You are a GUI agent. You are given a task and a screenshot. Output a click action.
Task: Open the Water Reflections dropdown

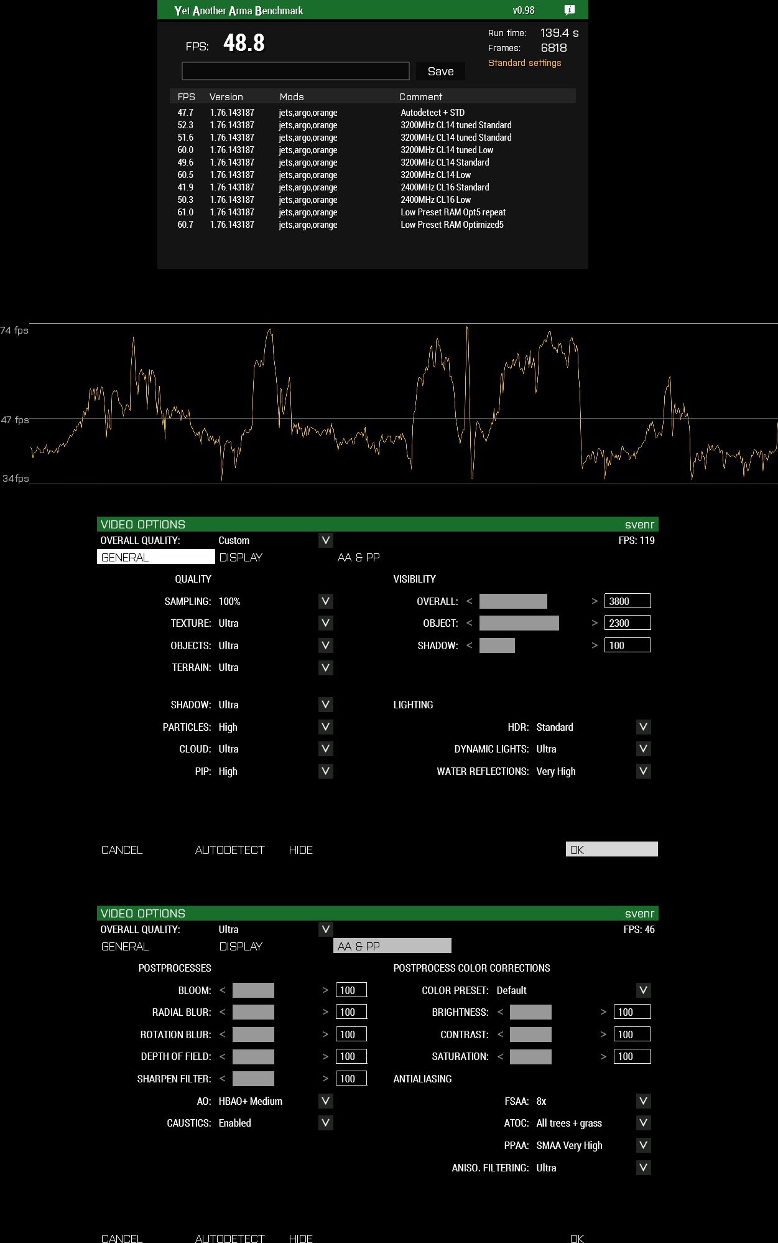pyautogui.click(x=644, y=771)
